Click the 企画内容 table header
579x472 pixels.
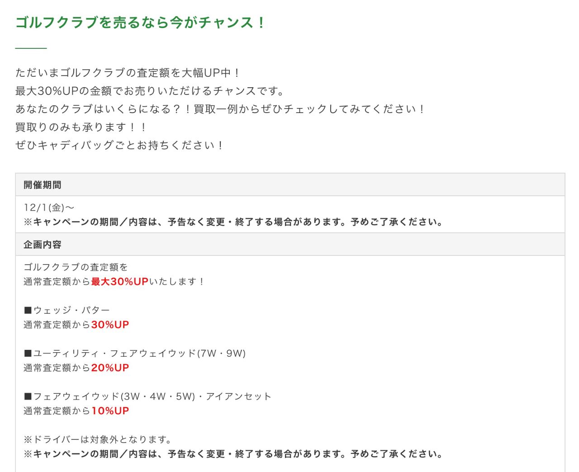click(x=43, y=245)
